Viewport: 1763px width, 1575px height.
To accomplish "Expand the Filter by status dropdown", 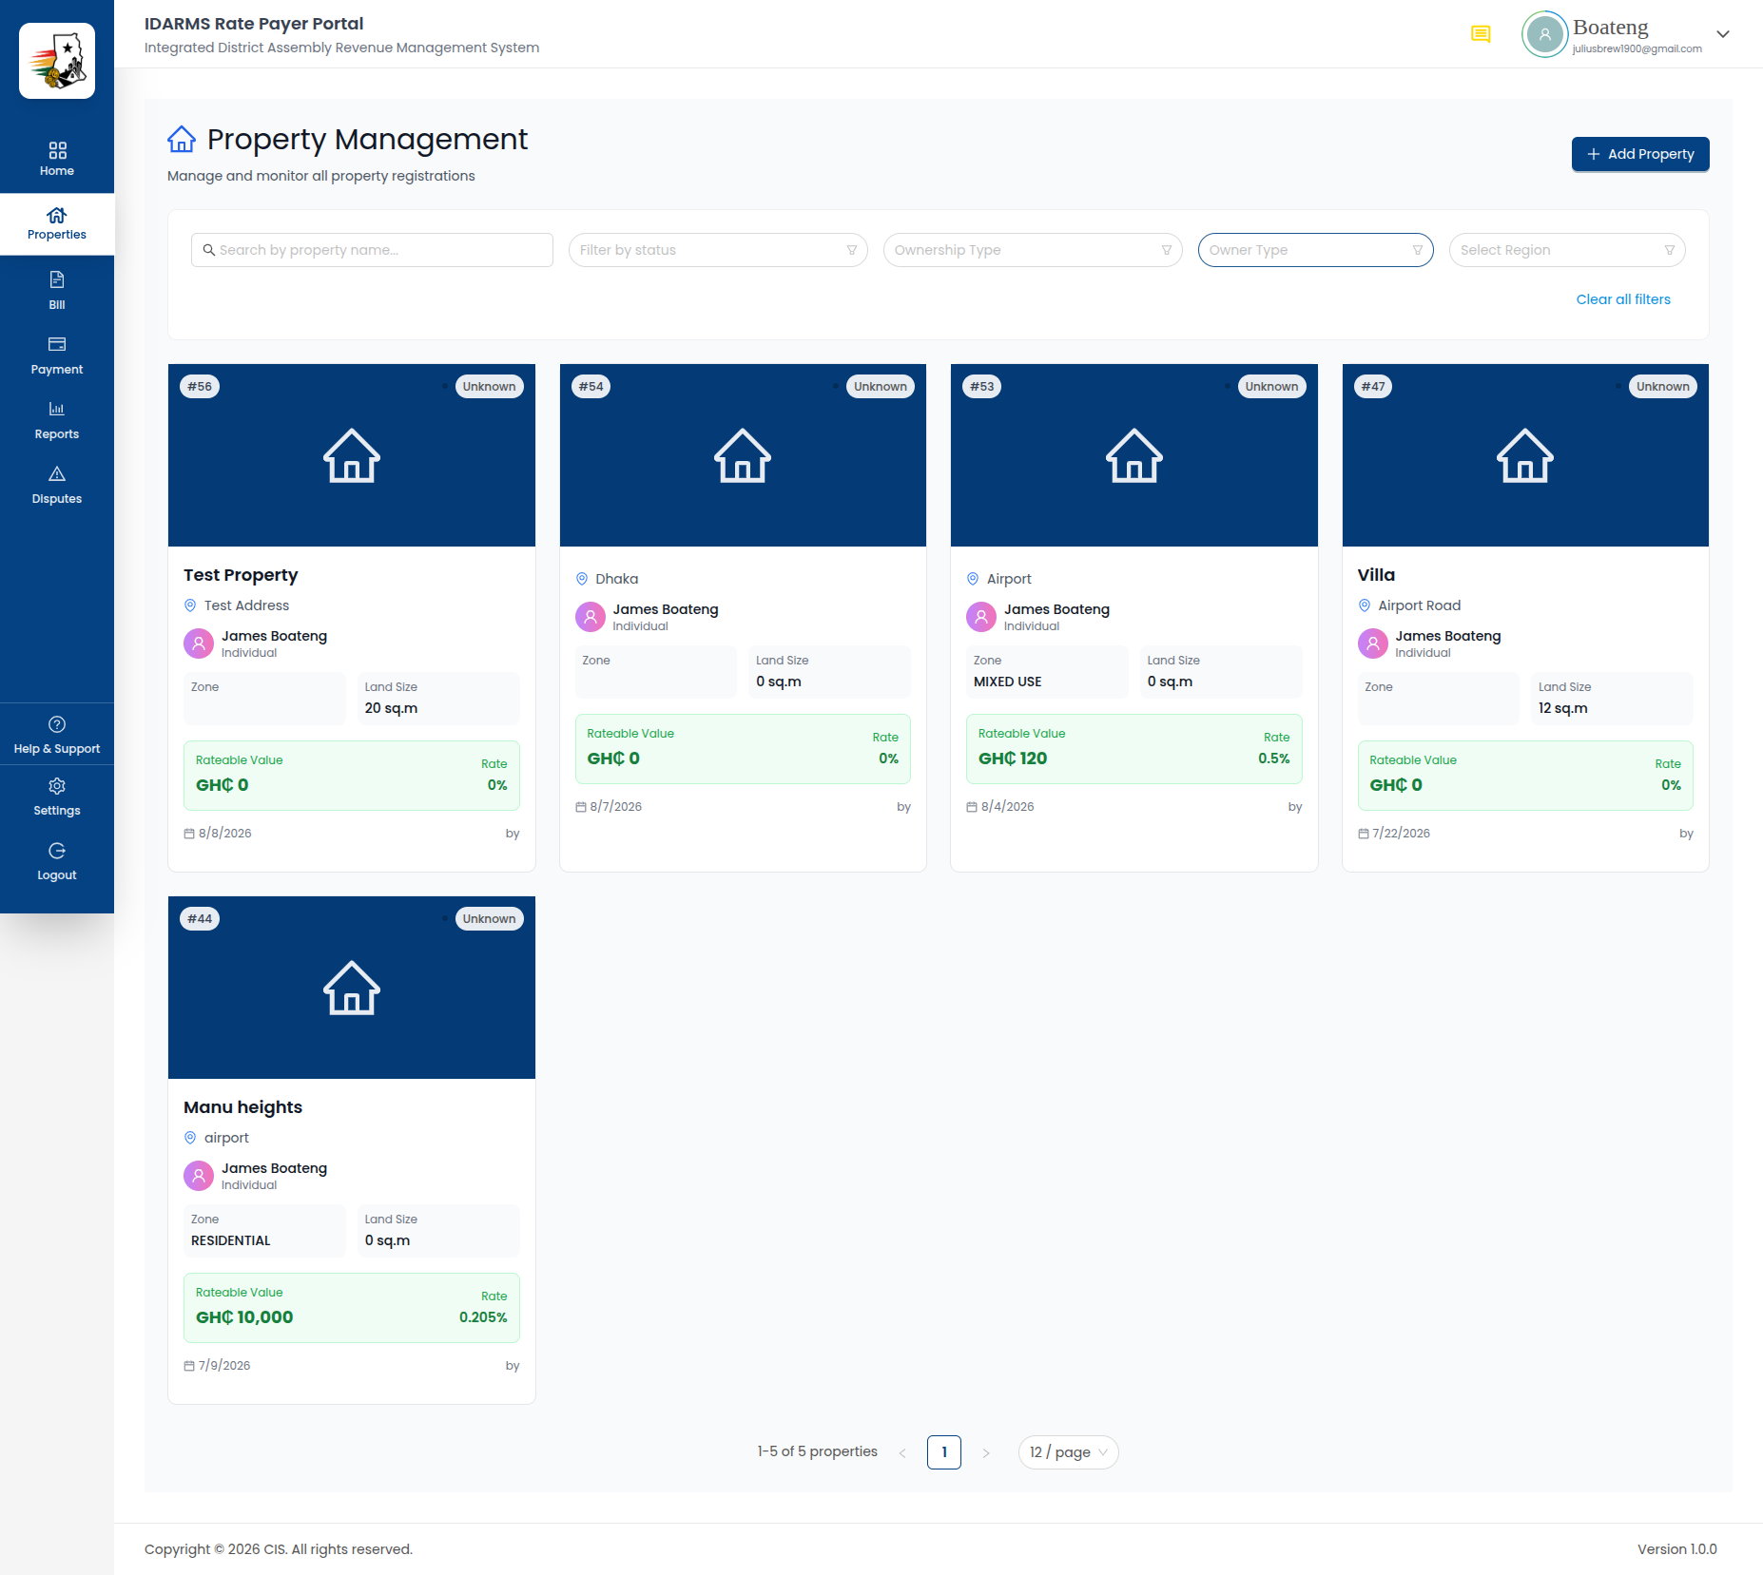I will pyautogui.click(x=718, y=250).
